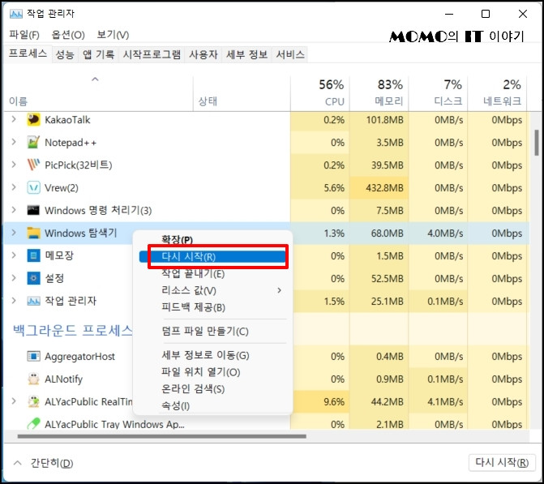
Task: Click the 작업 관리자 row icon
Action: click(33, 301)
